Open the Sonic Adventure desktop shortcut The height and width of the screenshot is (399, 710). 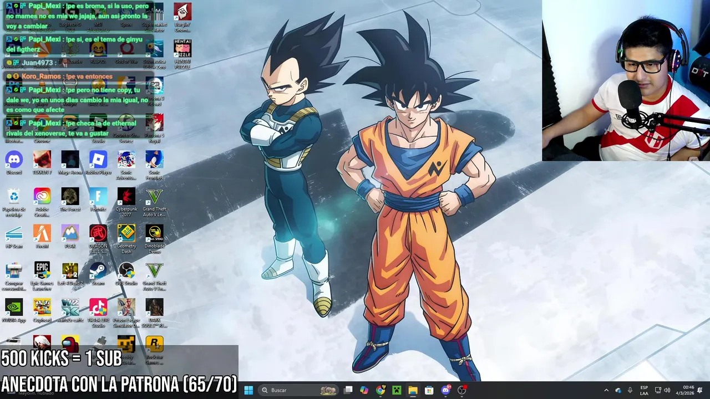tap(126, 166)
